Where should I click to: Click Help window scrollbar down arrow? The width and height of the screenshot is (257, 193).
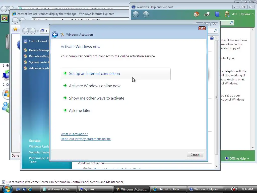[252, 148]
